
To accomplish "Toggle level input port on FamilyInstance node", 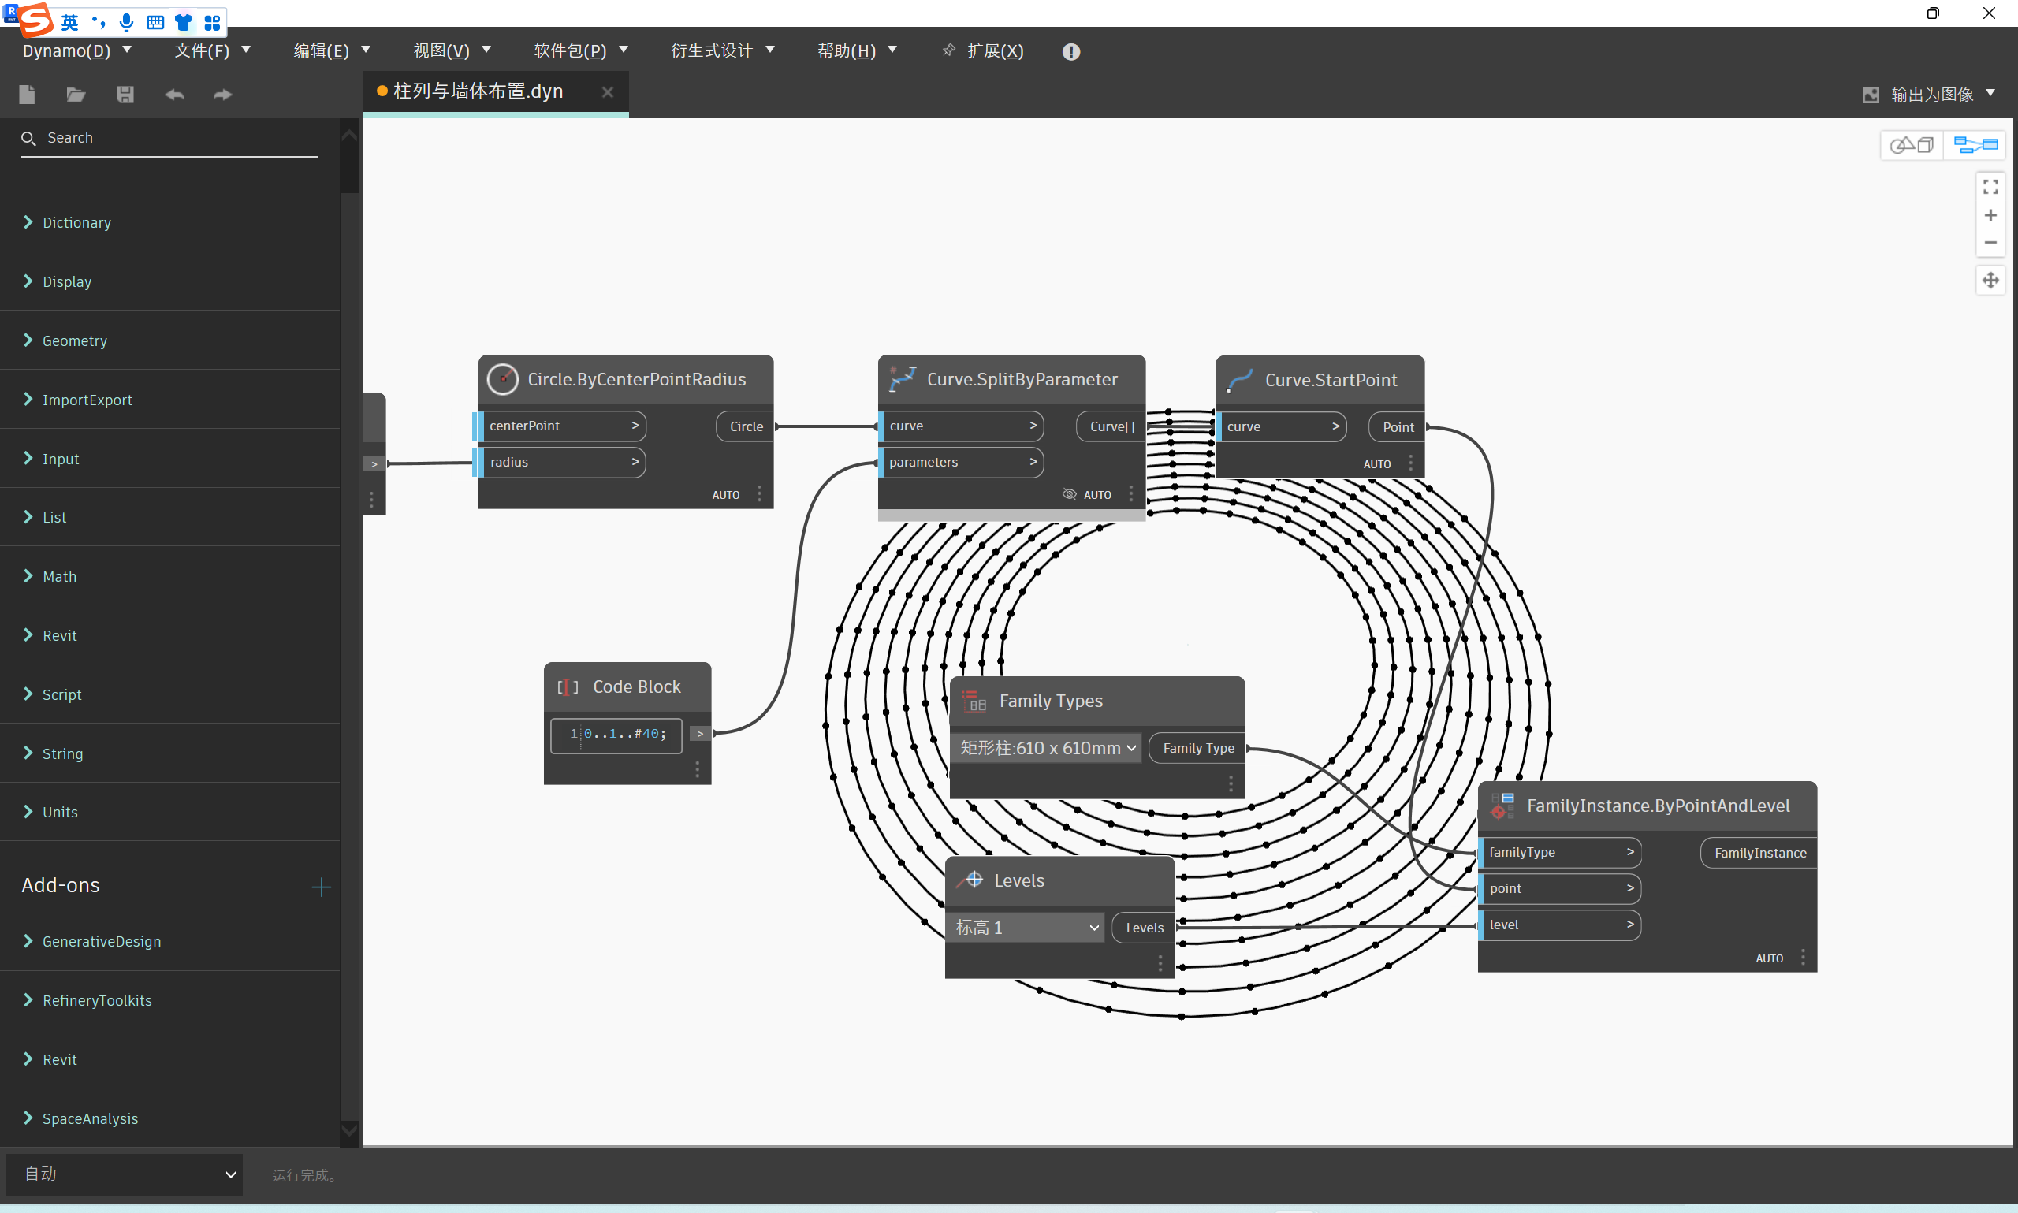I will point(1560,925).
